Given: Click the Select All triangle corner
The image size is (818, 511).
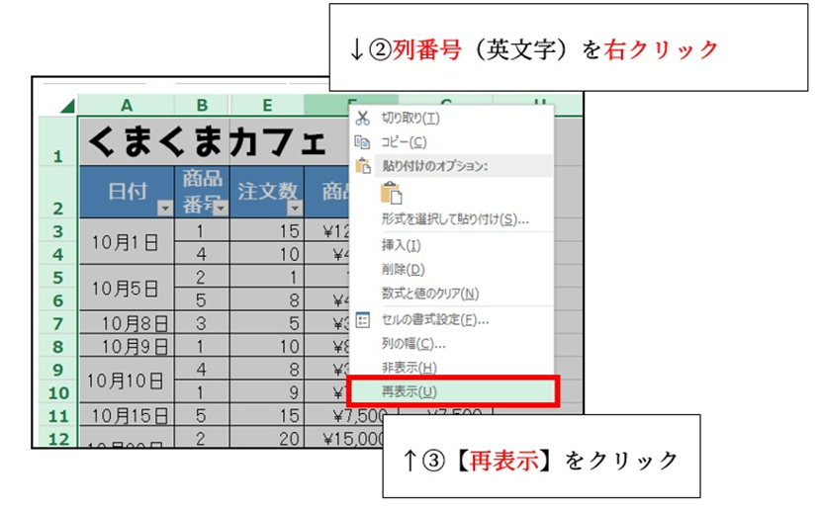Looking at the screenshot, I should pos(66,106).
